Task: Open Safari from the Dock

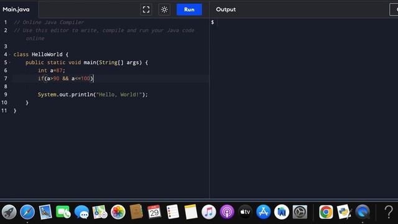Action: point(27,212)
